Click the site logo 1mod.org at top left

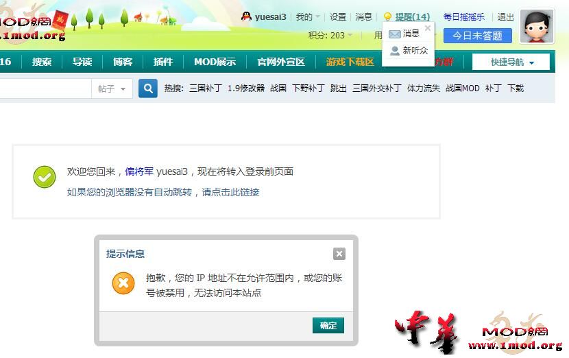point(33,27)
